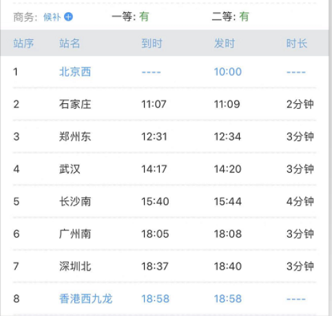Click arrival time 18:05
The image size is (332, 316).
(x=155, y=234)
